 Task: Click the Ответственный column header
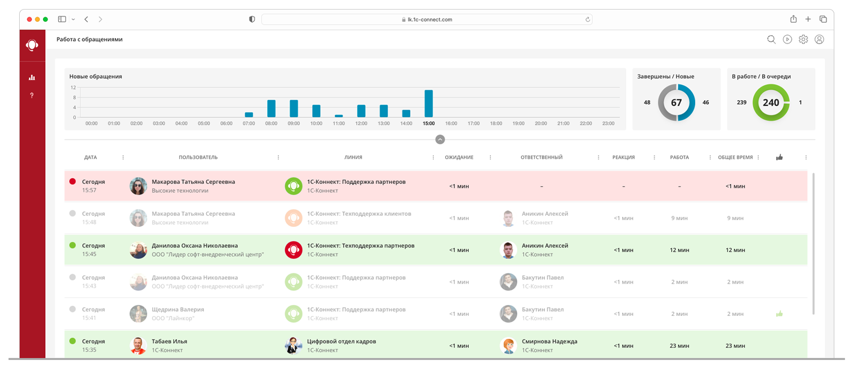[x=541, y=158]
